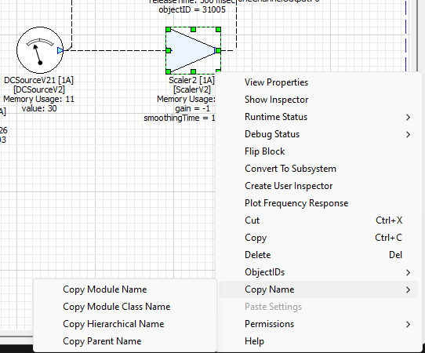425x353 pixels.
Task: Click the top-middle selection handle of Scaler2
Action: coord(193,29)
